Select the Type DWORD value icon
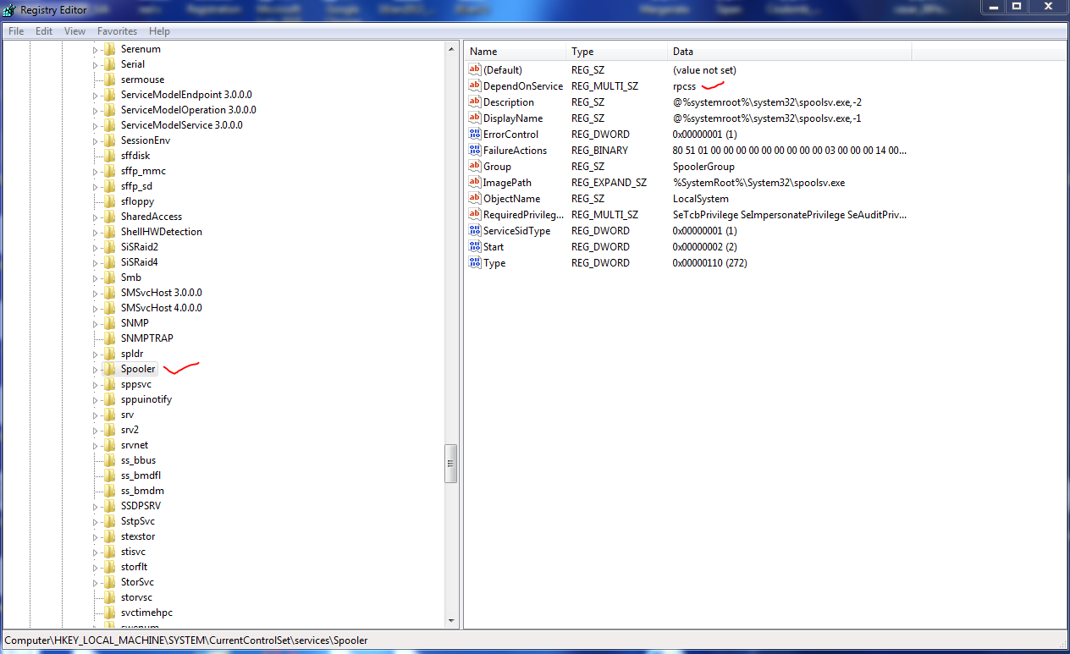This screenshot has height=654, width=1070. click(473, 262)
